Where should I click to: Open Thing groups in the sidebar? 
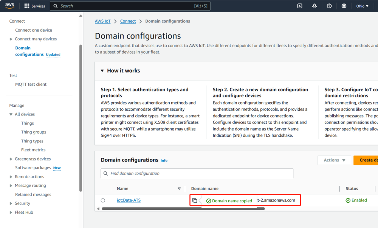coord(34,132)
